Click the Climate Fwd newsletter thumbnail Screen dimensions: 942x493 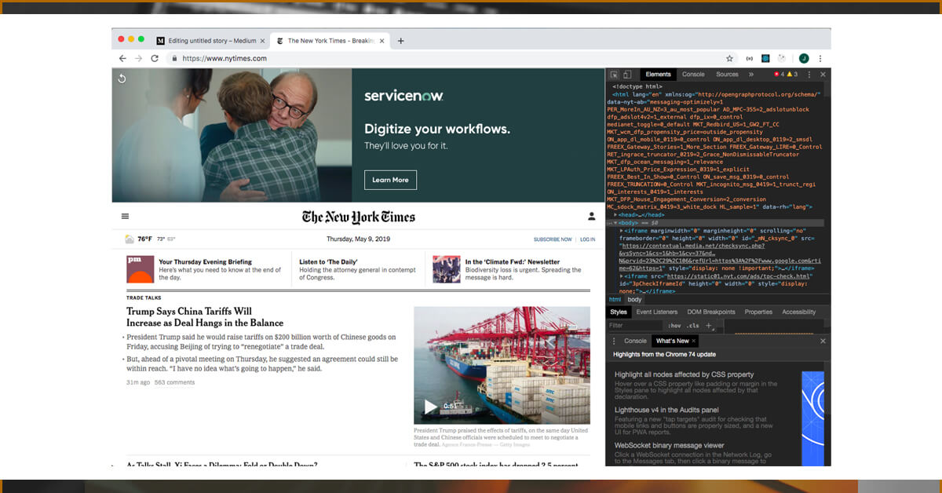click(447, 269)
